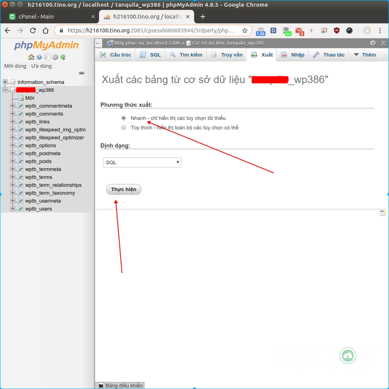Screen dimensions: 389x389
Task: Collapse the _wp386 database node
Action: pyautogui.click(x=5, y=90)
